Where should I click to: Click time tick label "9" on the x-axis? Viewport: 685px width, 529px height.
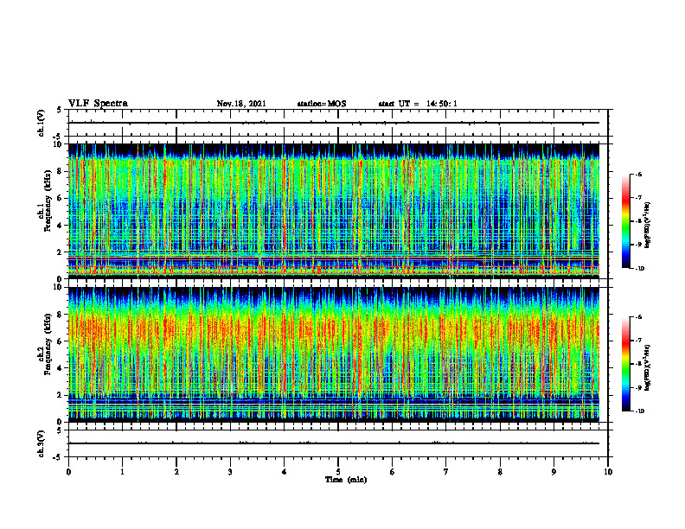tap(554, 472)
